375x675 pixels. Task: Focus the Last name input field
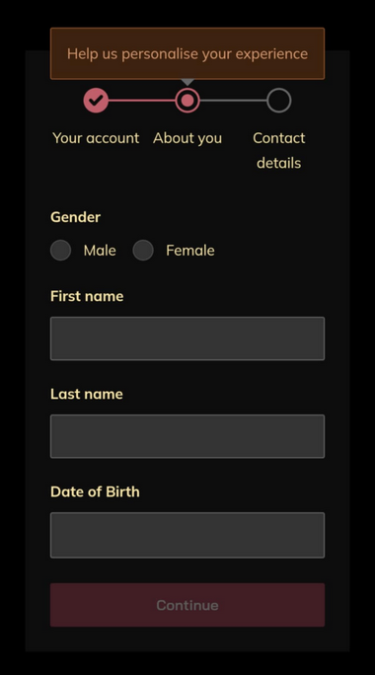pos(187,436)
